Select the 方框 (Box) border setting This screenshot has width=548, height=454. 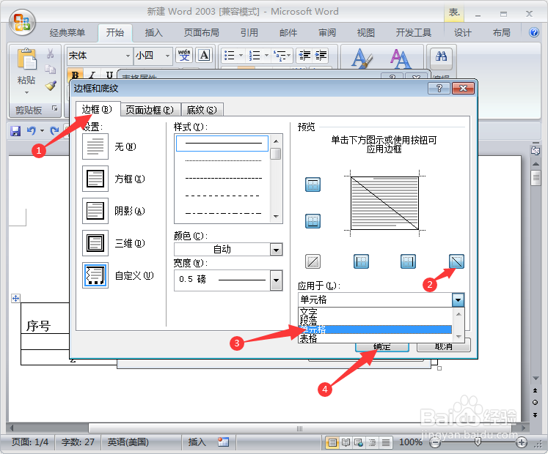[x=95, y=179]
